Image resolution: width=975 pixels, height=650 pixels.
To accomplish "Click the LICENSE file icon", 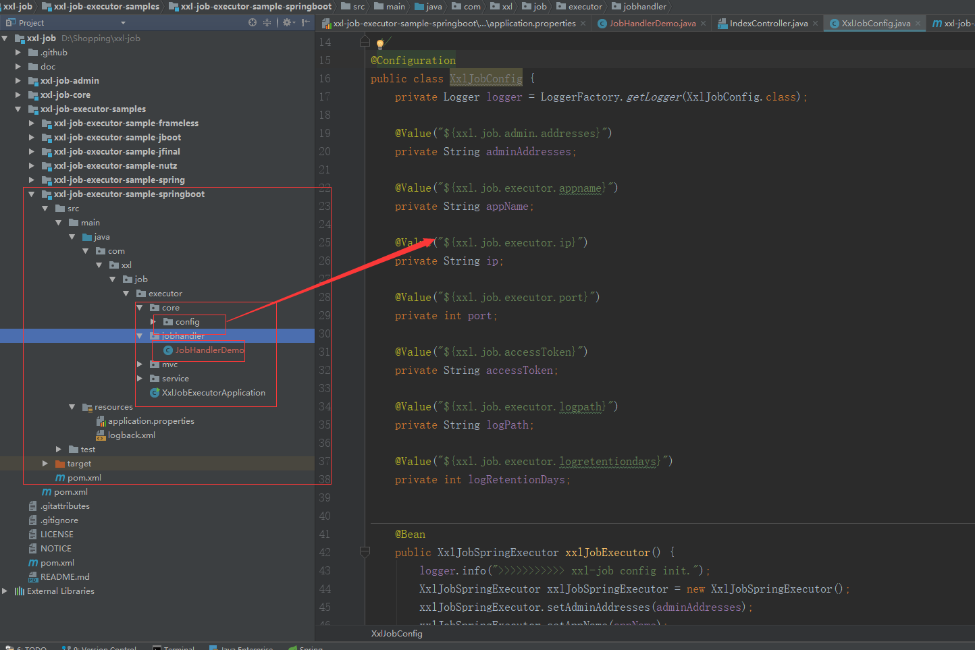I will [x=33, y=535].
